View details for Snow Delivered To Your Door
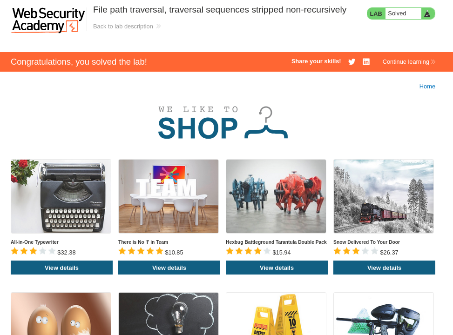 pyautogui.click(x=384, y=268)
